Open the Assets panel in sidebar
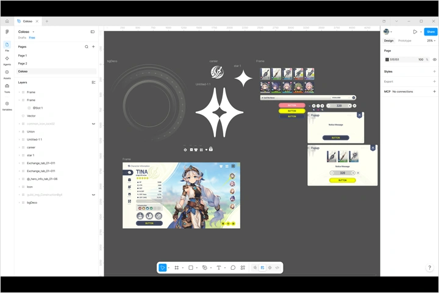Viewport: 439px width, 293px height. [x=7, y=74]
